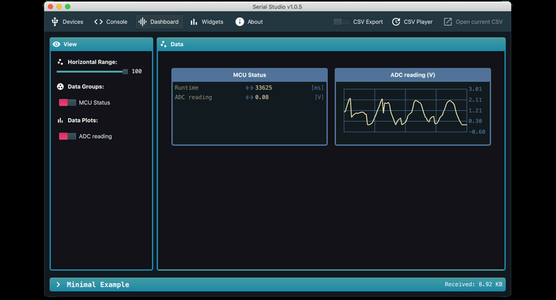Click the Data panel header icon
Image resolution: width=556 pixels, height=300 pixels.
(164, 45)
